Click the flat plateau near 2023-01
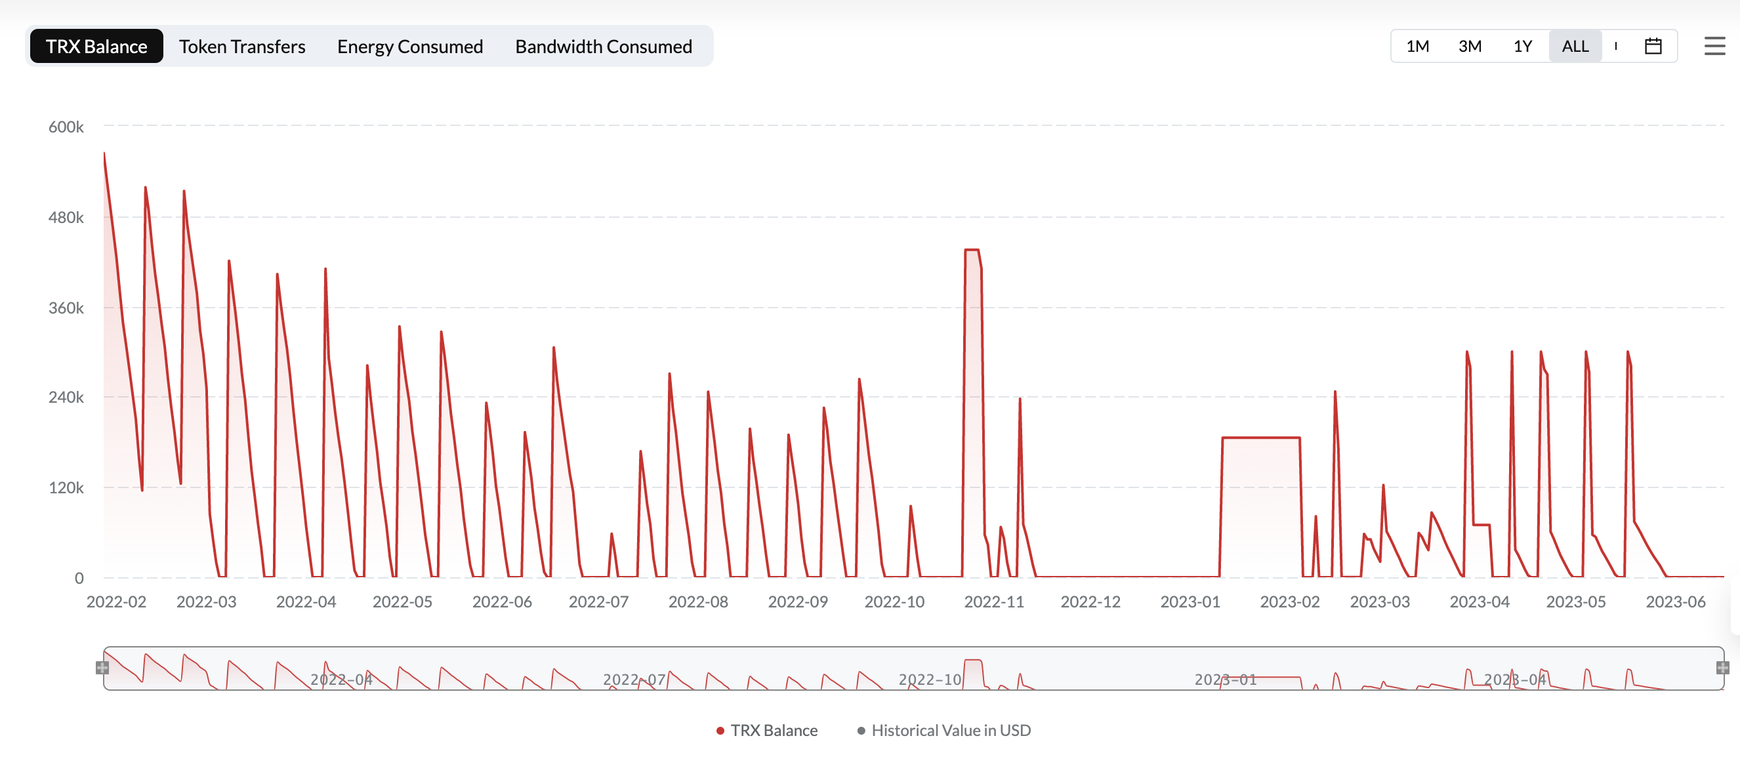 [1260, 438]
